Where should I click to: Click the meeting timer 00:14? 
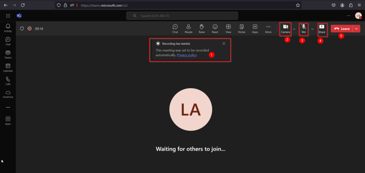point(39,29)
